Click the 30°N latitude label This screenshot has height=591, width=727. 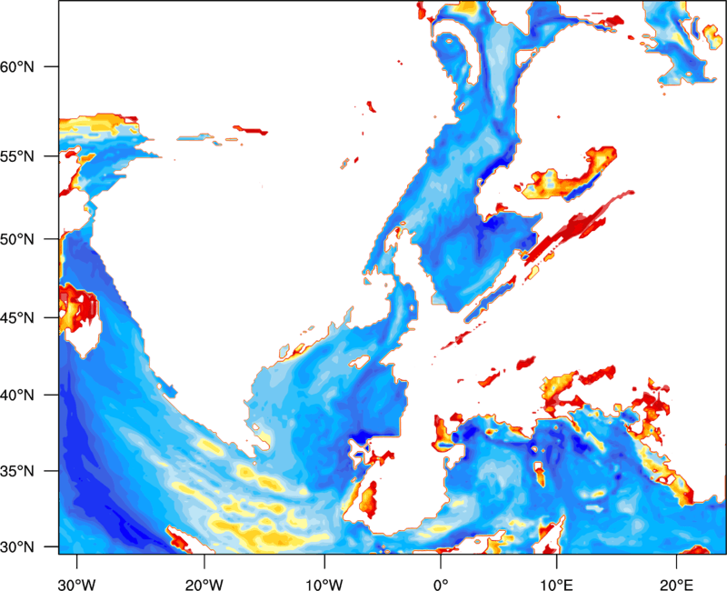[x=17, y=546]
